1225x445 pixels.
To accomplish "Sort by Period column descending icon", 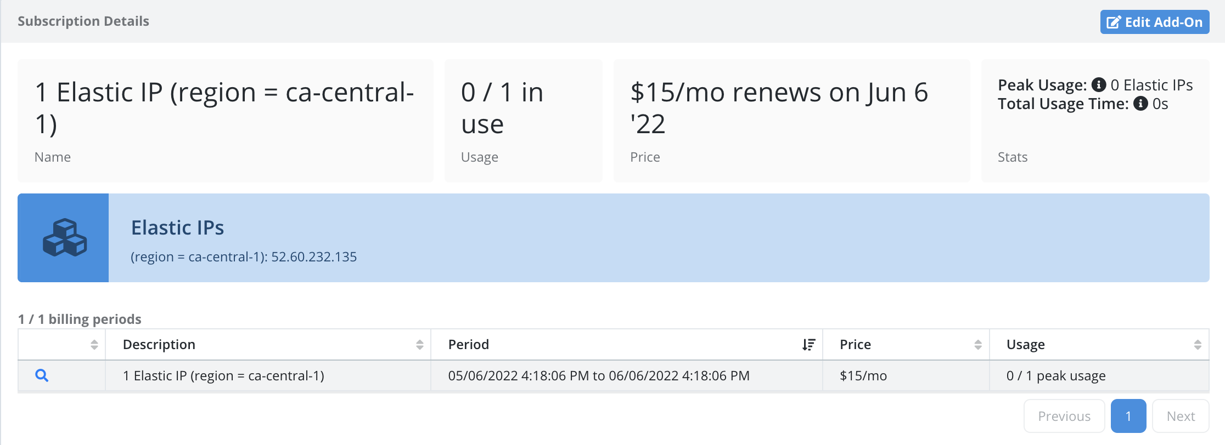I will coord(808,344).
